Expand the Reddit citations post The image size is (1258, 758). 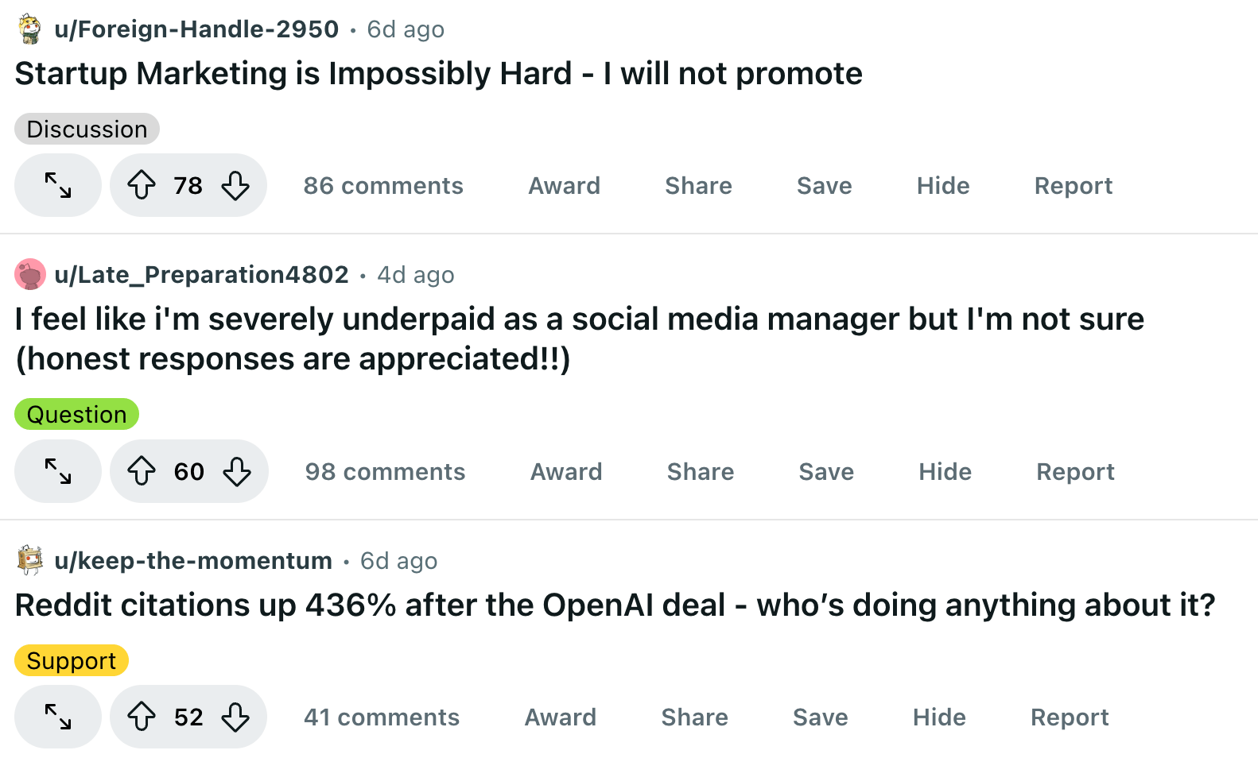pyautogui.click(x=57, y=717)
